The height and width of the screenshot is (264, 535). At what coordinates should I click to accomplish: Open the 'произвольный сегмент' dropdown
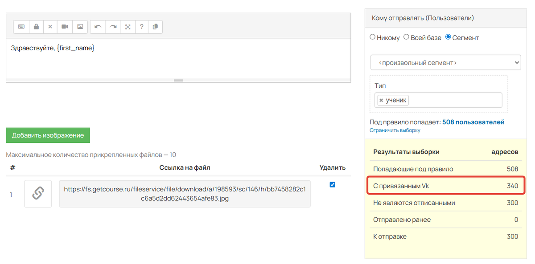445,63
